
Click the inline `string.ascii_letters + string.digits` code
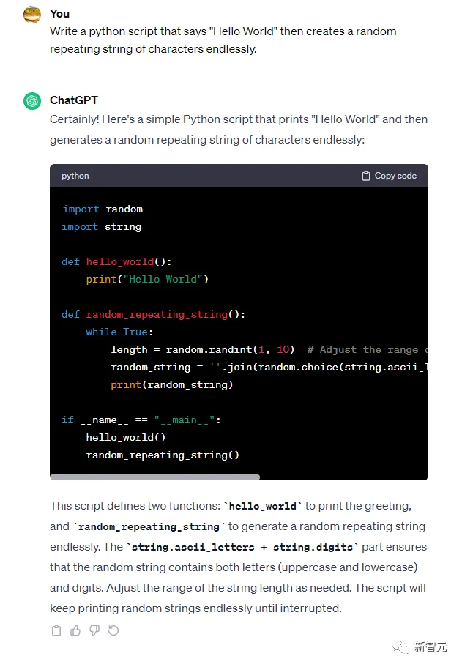tap(244, 547)
